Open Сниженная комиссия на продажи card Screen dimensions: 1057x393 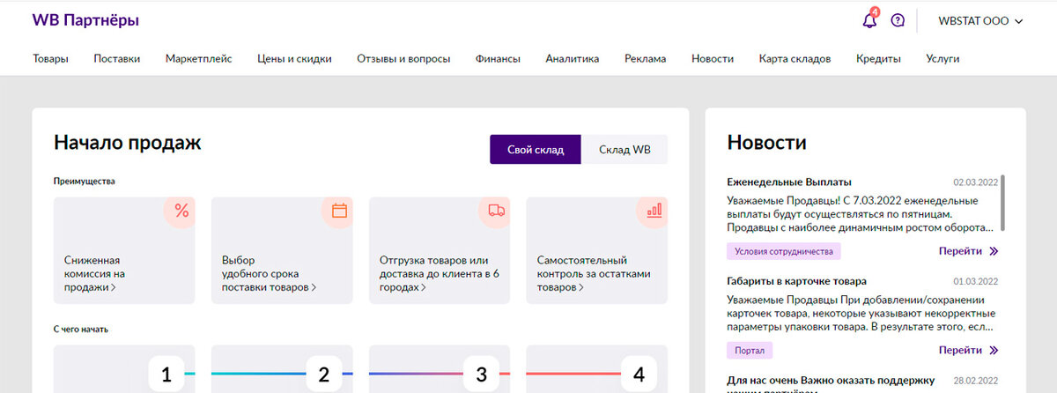(124, 250)
